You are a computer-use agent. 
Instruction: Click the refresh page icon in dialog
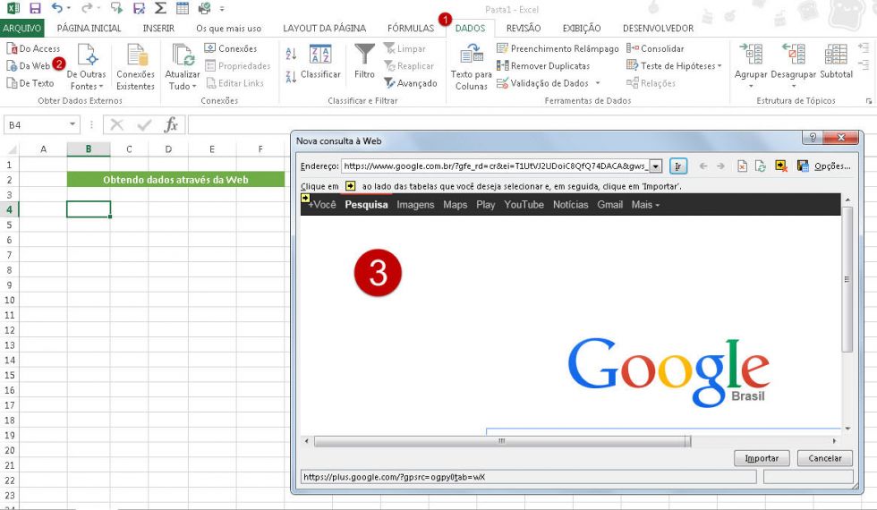pos(760,166)
